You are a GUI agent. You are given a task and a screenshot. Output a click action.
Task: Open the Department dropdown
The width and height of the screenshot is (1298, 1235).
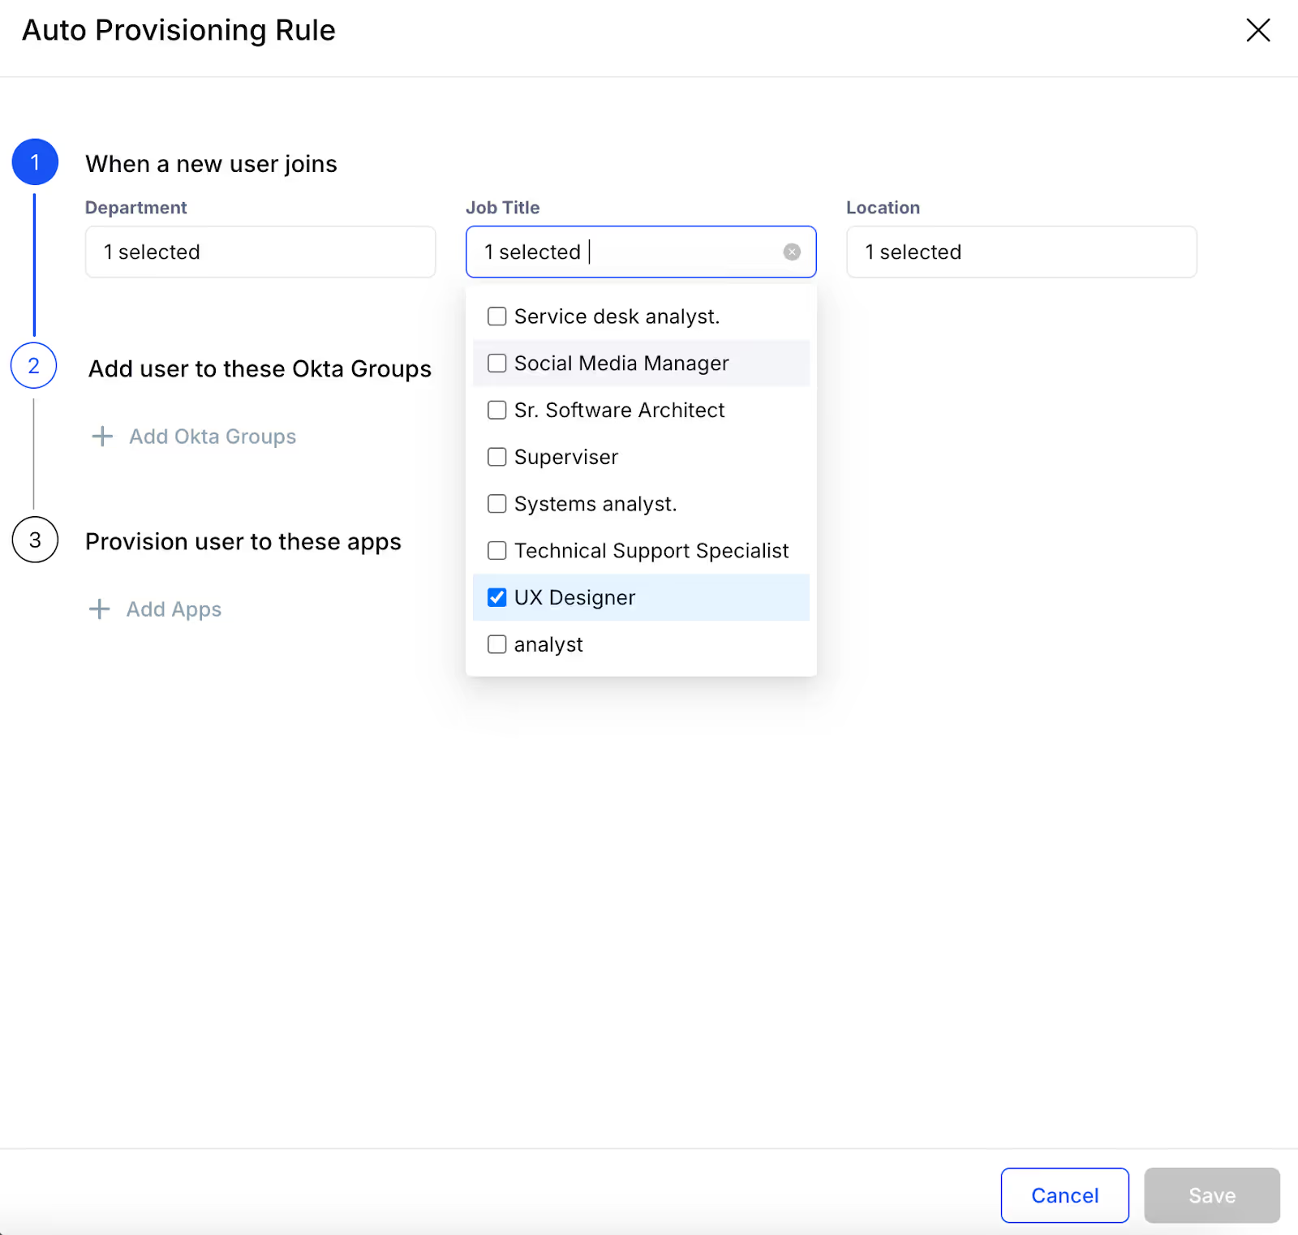click(260, 252)
